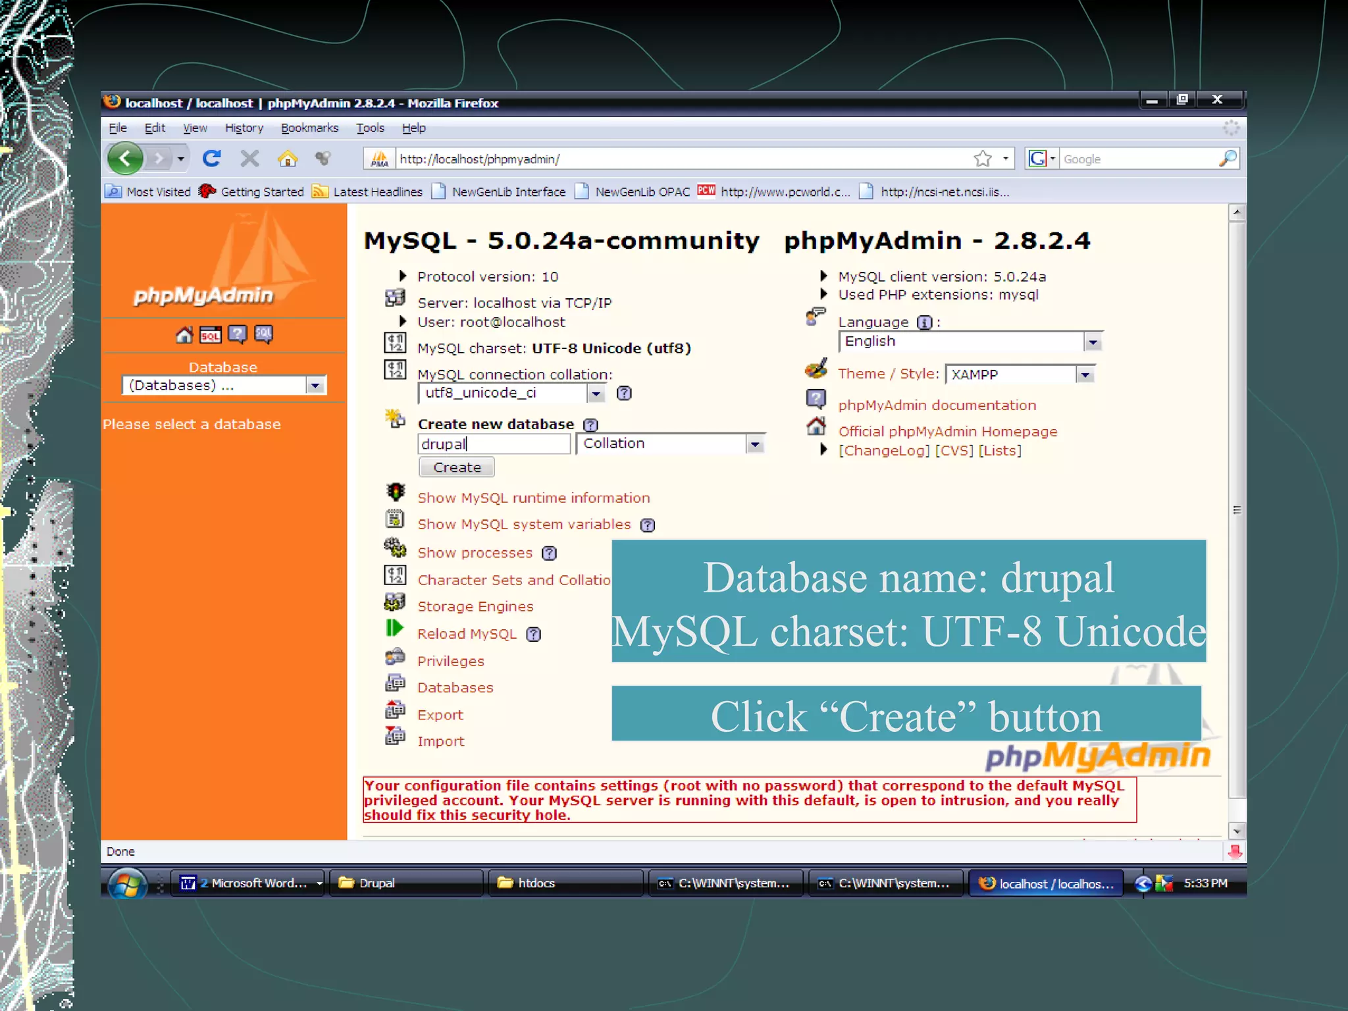The height and width of the screenshot is (1011, 1348).
Task: Click help icon beside Reload MySQL
Action: [534, 635]
